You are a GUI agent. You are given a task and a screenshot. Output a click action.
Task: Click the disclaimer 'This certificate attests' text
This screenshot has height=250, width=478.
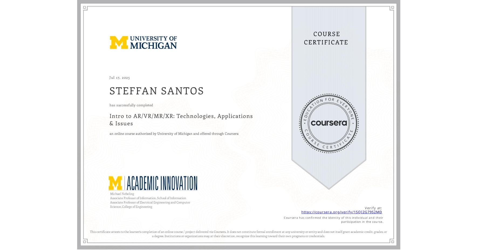[x=238, y=234]
